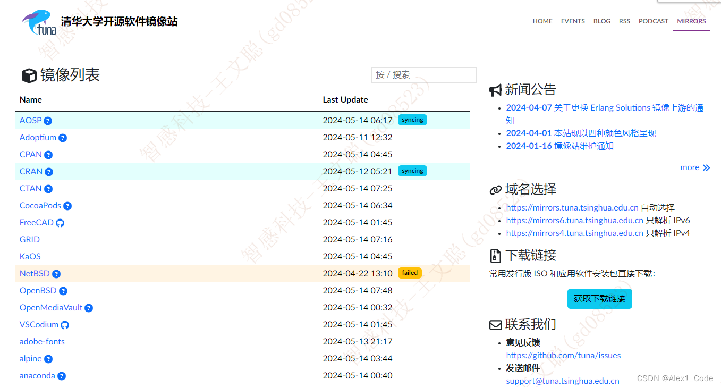Open the help icon next to CRAN
This screenshot has height=387, width=721.
coord(49,172)
